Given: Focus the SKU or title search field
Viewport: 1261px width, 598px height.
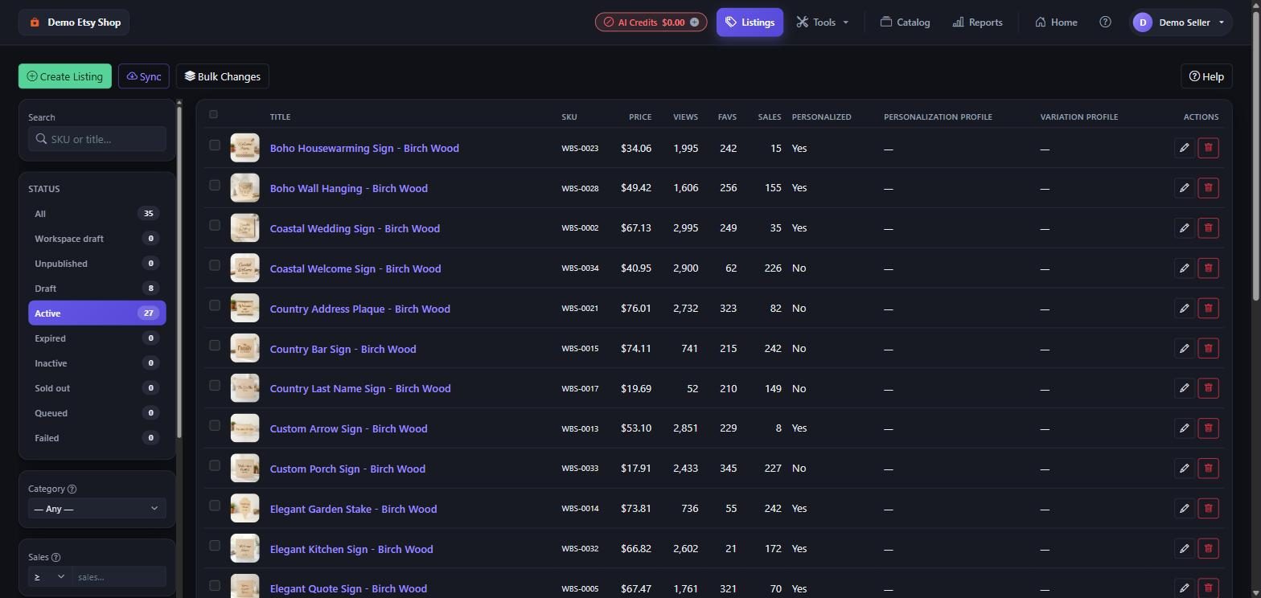Looking at the screenshot, I should pos(97,139).
